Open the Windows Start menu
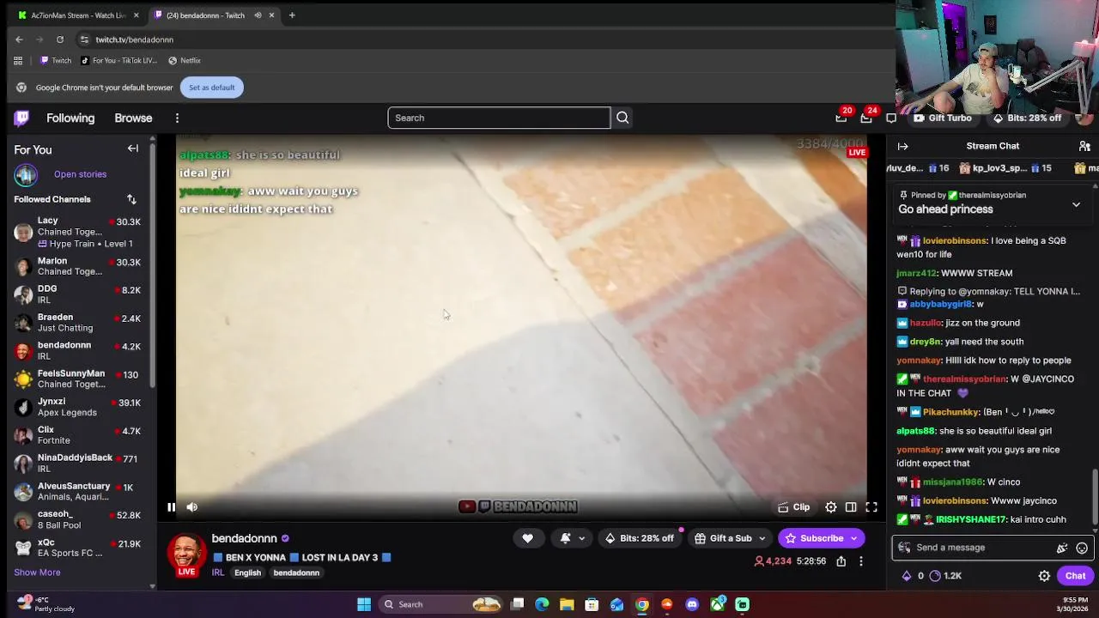Screen dimensions: 1099x618 click(364, 604)
